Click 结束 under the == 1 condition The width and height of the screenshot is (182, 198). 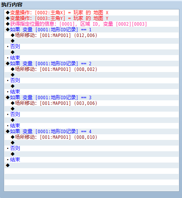point(15,58)
